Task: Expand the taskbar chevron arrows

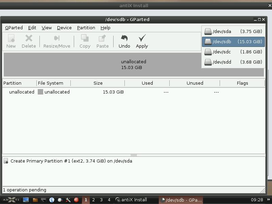Action: [x=269, y=200]
